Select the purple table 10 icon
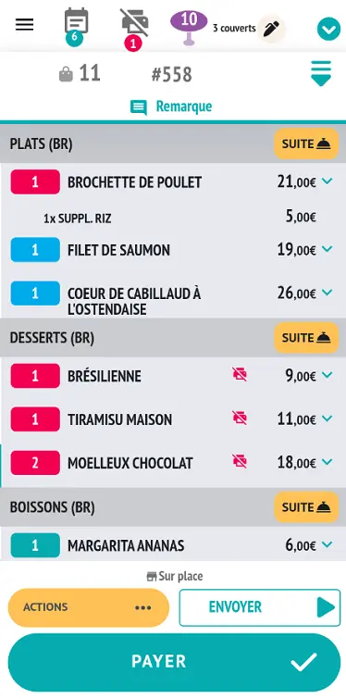346x699 pixels. tap(189, 28)
